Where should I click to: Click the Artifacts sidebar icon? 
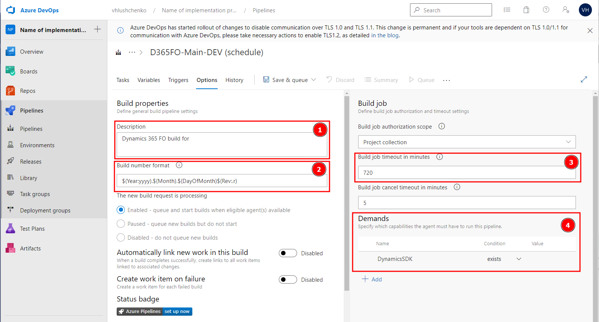pos(10,248)
